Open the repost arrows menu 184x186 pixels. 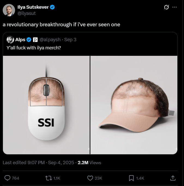[48, 178]
